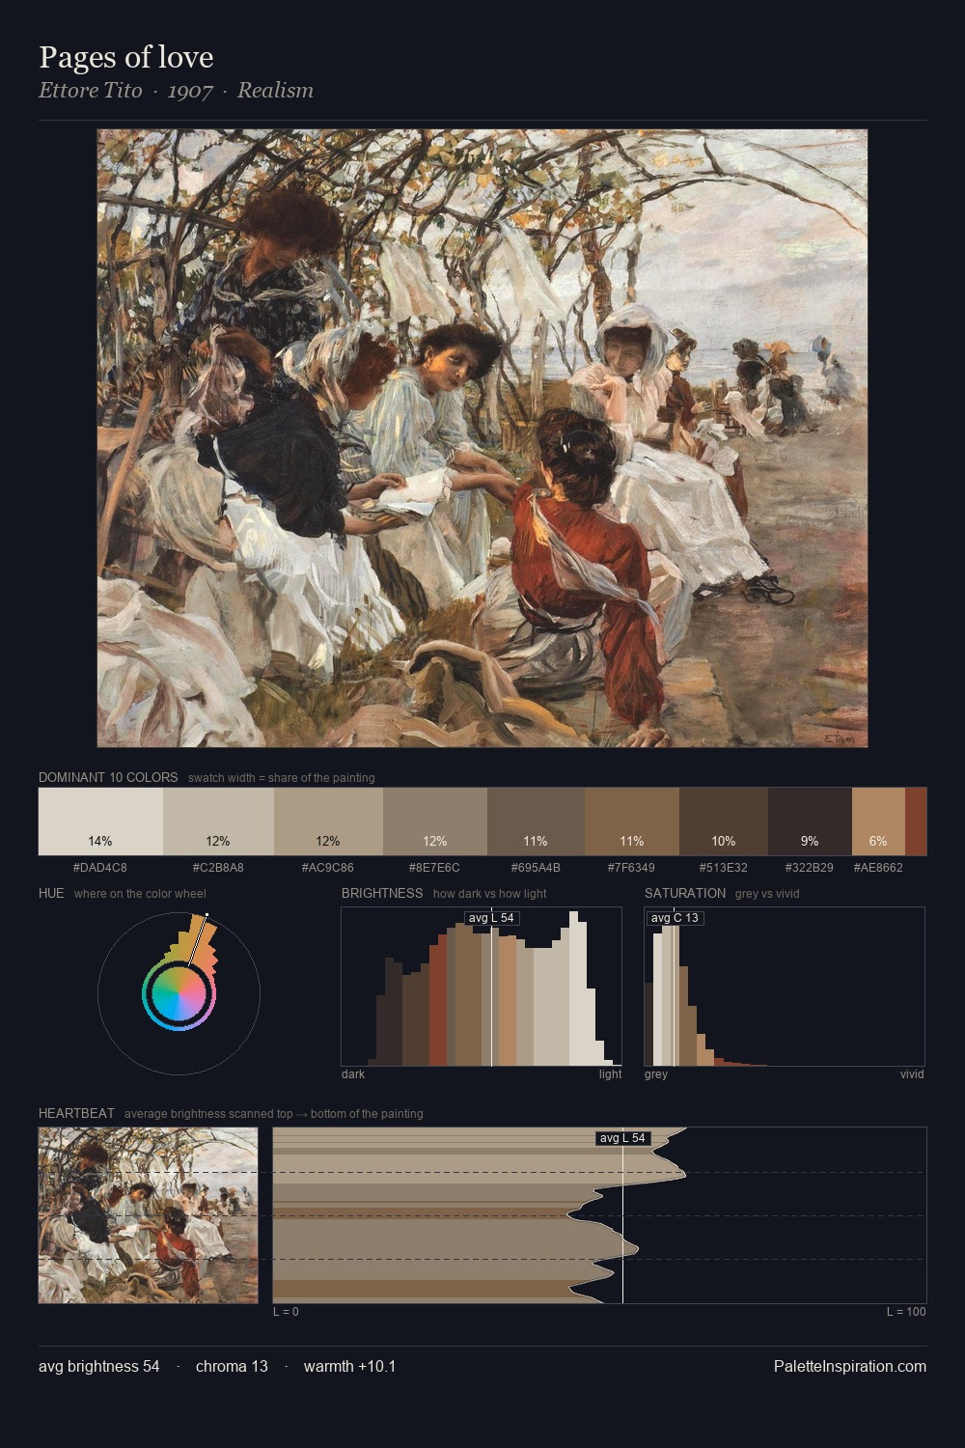This screenshot has height=1448, width=965.
Task: Click the #AC9C86 color swatch
Action: pyautogui.click(x=328, y=821)
